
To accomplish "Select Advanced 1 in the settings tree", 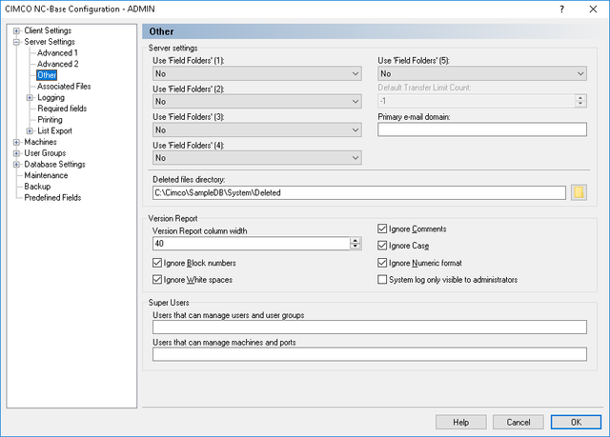I will [x=57, y=52].
